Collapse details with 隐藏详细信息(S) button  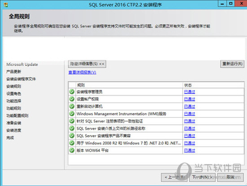point(87,64)
